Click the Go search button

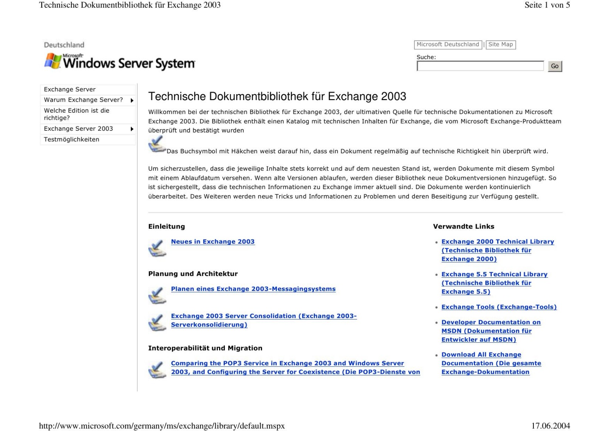click(555, 66)
